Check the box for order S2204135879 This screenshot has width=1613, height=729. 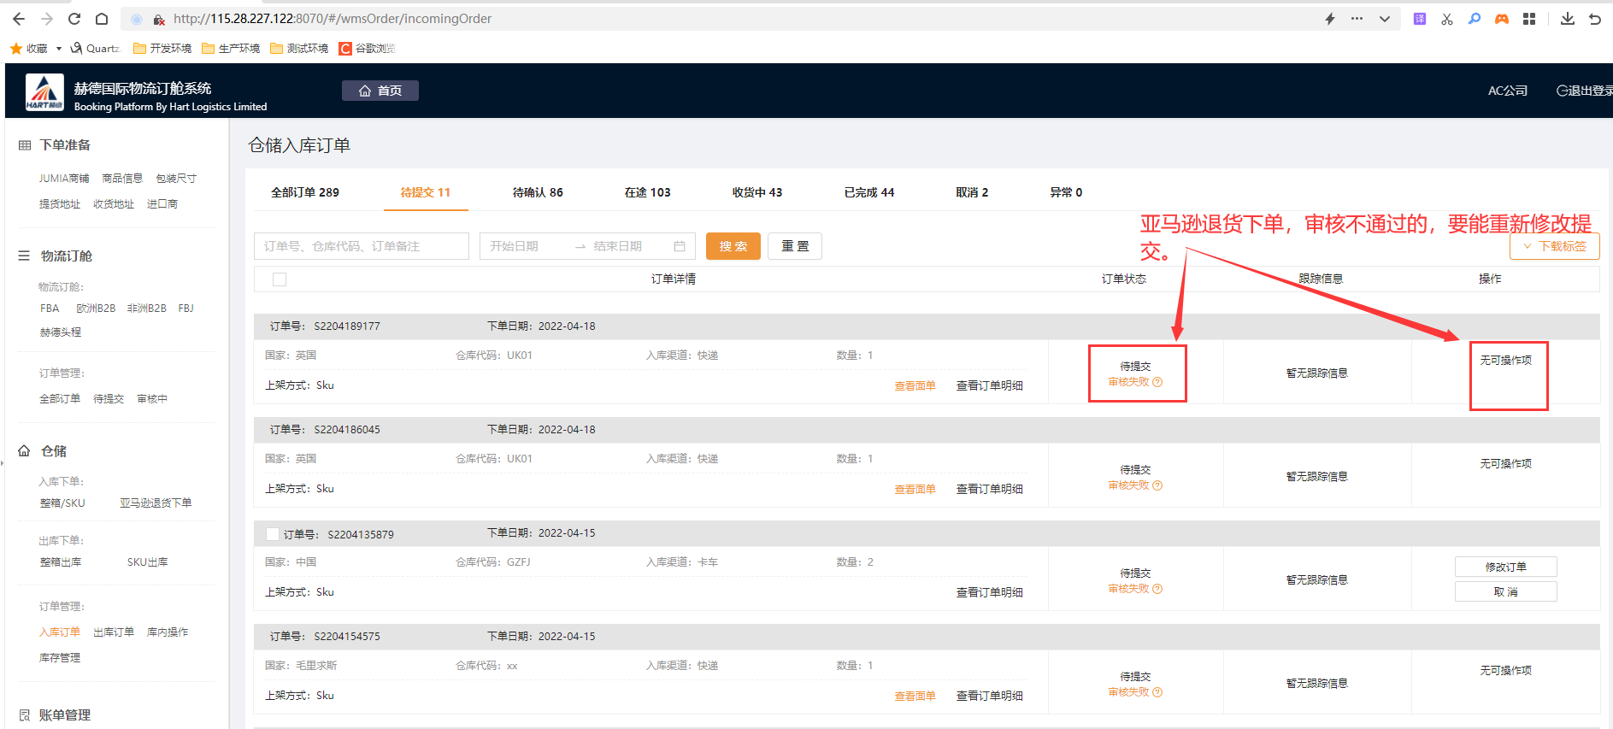pyautogui.click(x=273, y=534)
